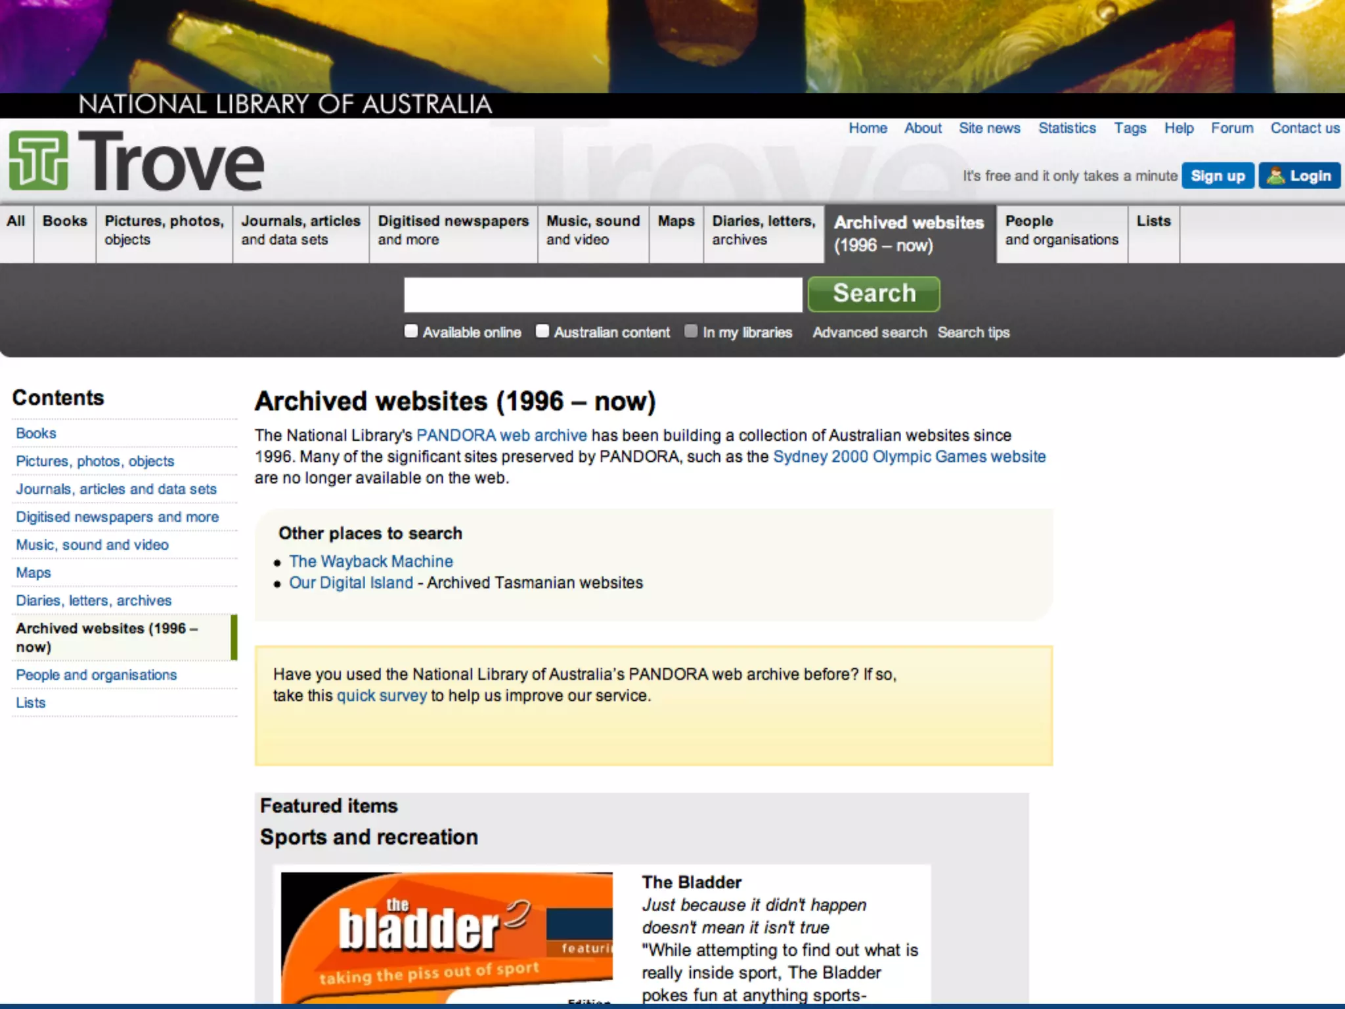
Task: Follow The Wayback Machine link
Action: pyautogui.click(x=371, y=562)
